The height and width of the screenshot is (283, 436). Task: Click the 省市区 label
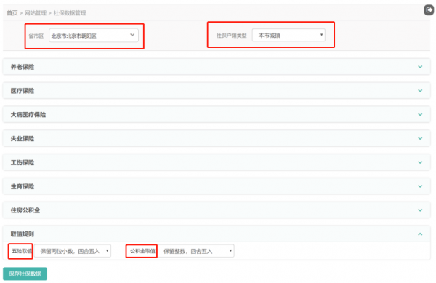36,36
